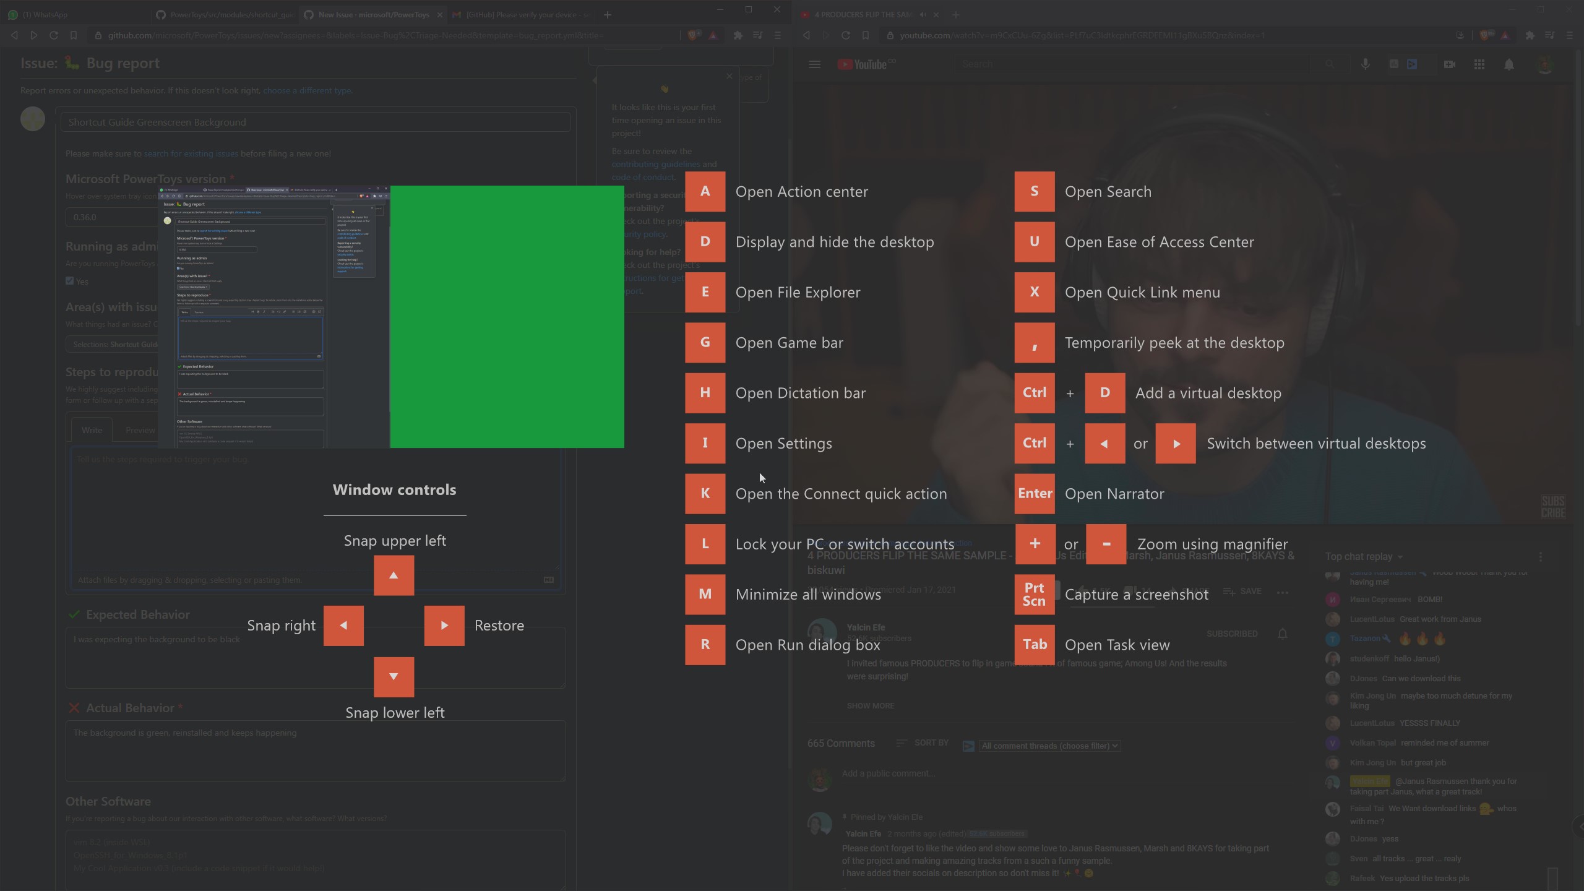Open YouTube notifications bell
Viewport: 1584px width, 891px height.
(1509, 64)
